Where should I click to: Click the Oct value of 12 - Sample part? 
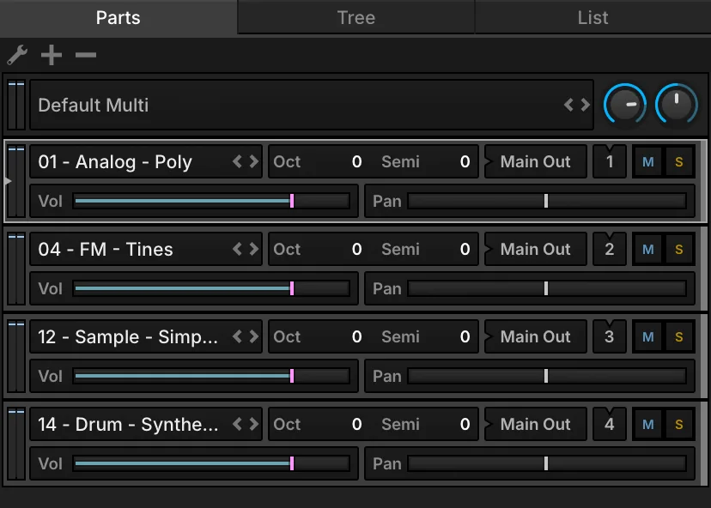point(357,336)
